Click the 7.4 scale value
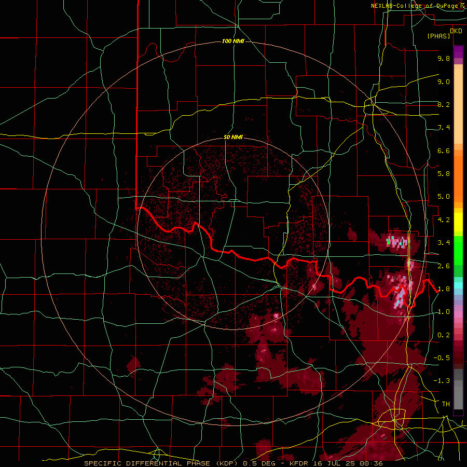The width and height of the screenshot is (467, 467). 444,128
